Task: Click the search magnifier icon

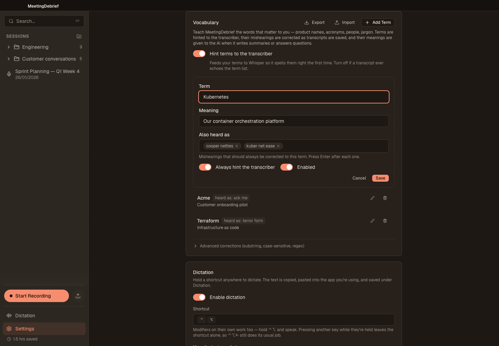Action: tap(11, 21)
